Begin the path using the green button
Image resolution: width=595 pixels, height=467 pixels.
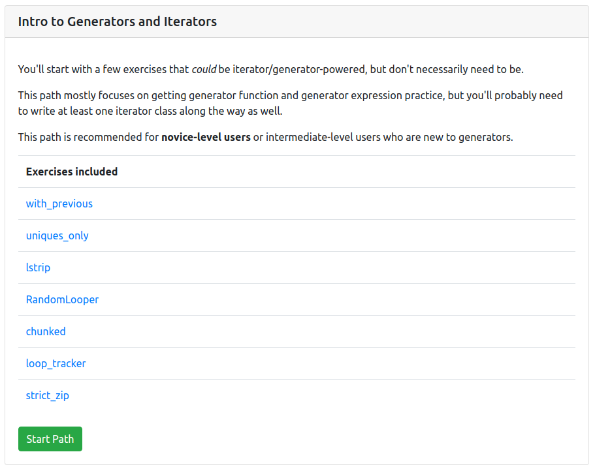(50, 439)
